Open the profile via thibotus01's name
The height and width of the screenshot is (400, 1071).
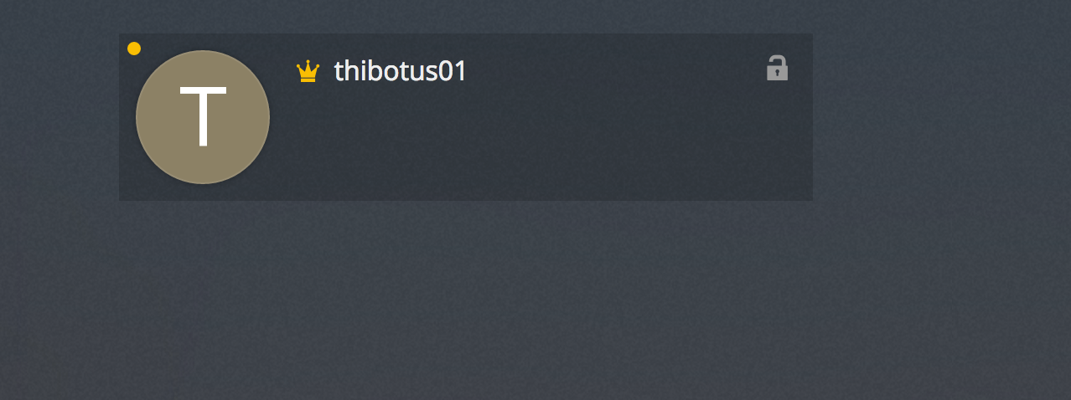(x=400, y=71)
